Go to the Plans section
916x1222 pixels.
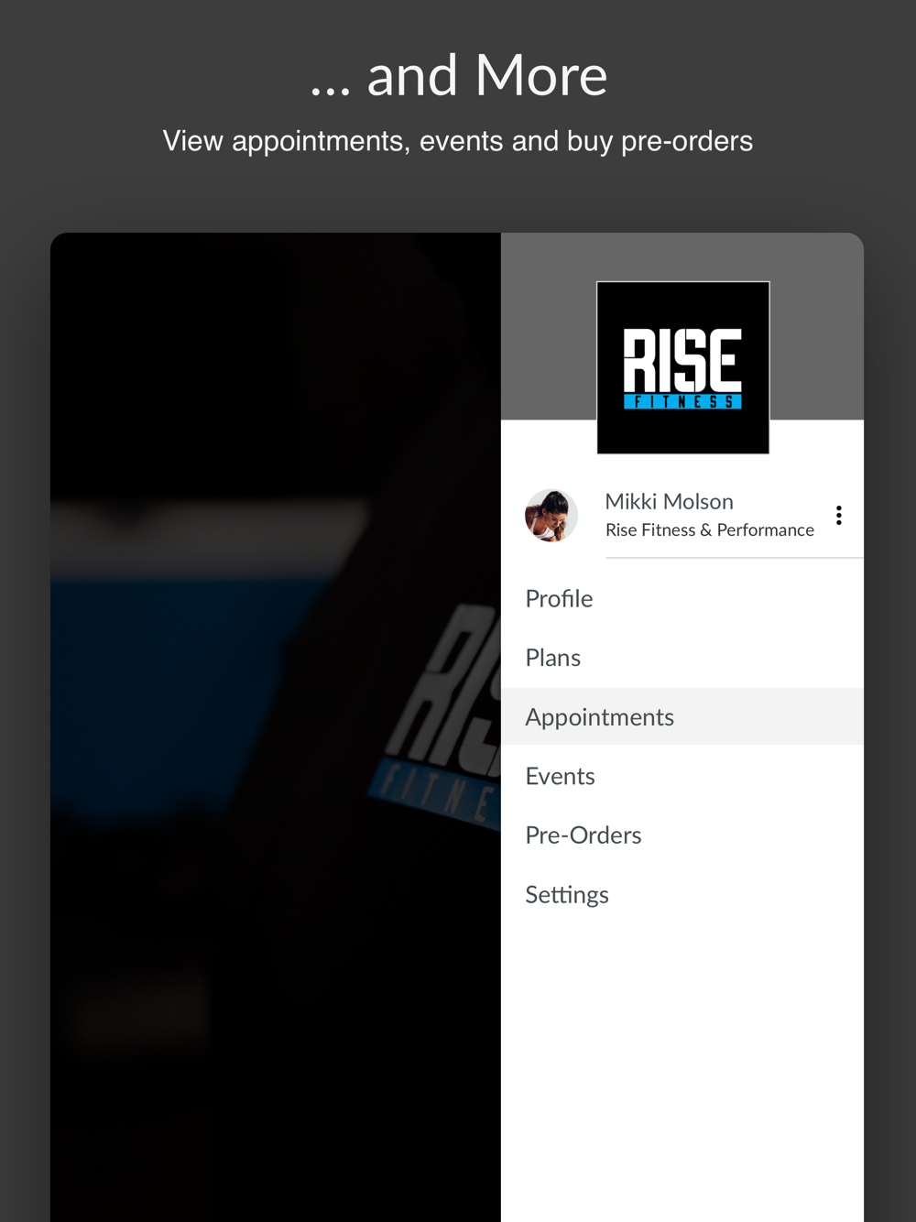tap(682, 658)
